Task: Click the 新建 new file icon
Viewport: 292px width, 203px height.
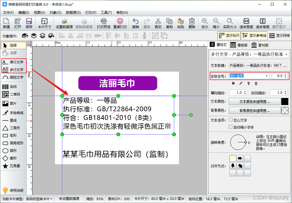Action: [6, 23]
